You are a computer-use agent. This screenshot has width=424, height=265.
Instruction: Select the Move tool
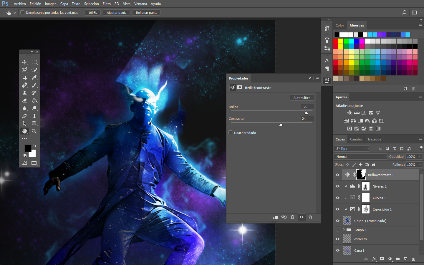24,62
